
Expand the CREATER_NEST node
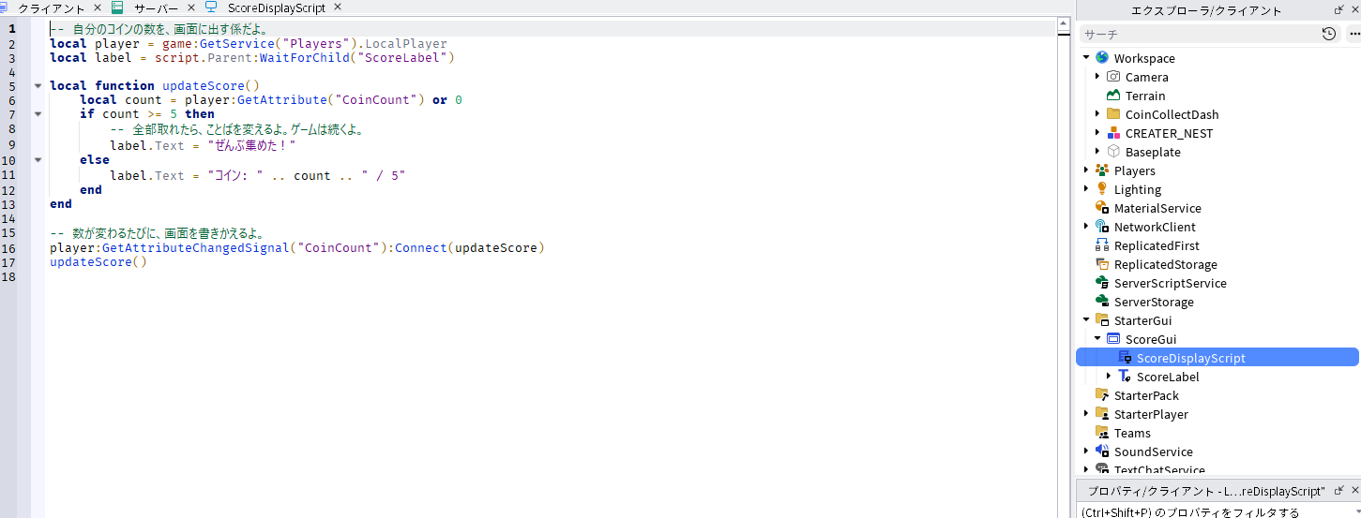(1097, 133)
